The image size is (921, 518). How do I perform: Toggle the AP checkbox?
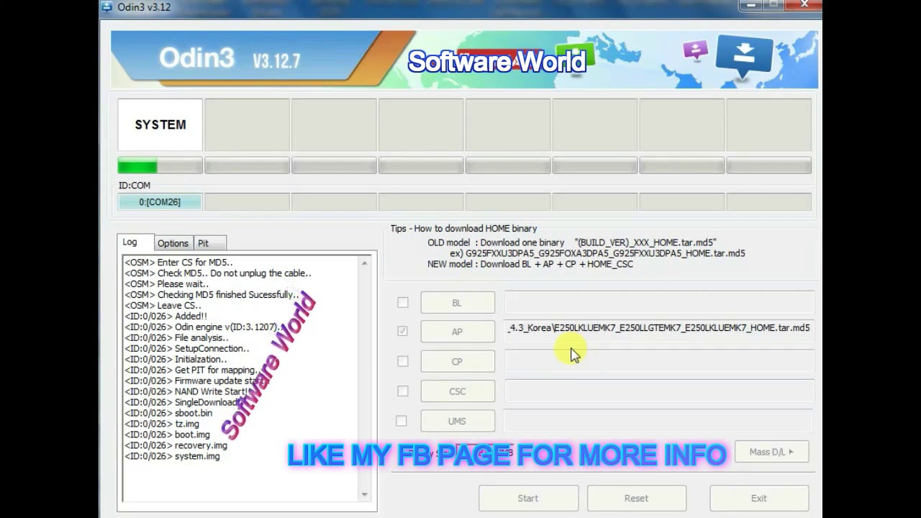pos(403,331)
